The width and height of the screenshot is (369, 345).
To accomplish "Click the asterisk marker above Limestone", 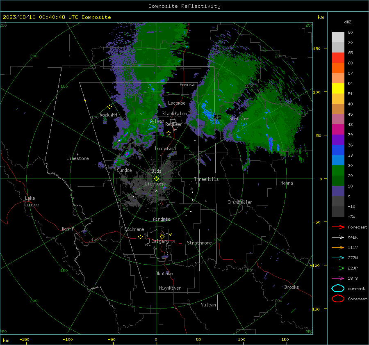I will click(x=77, y=155).
